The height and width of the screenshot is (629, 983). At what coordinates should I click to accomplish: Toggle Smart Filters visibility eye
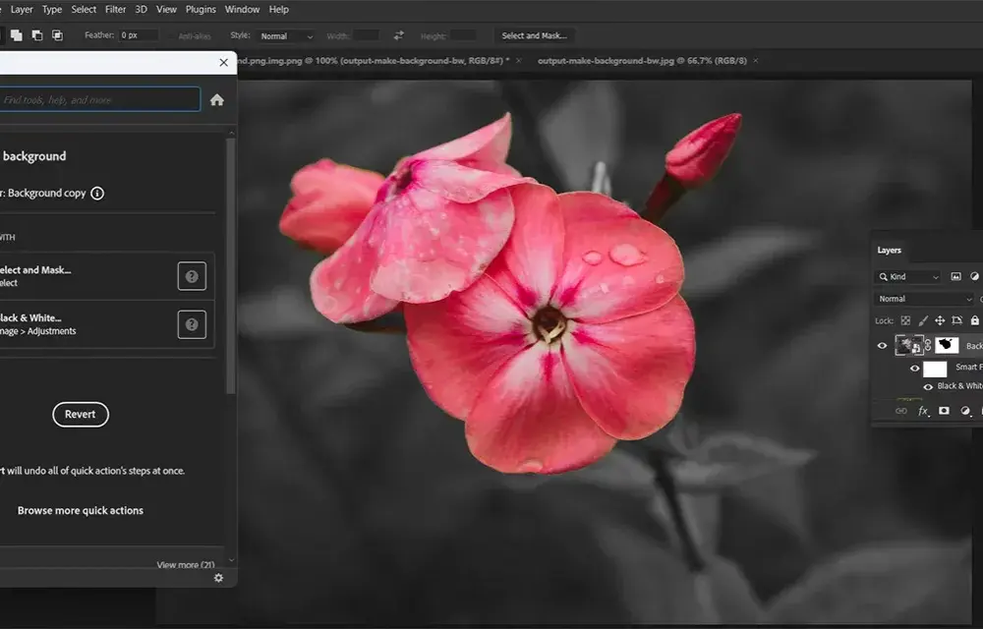[914, 369]
